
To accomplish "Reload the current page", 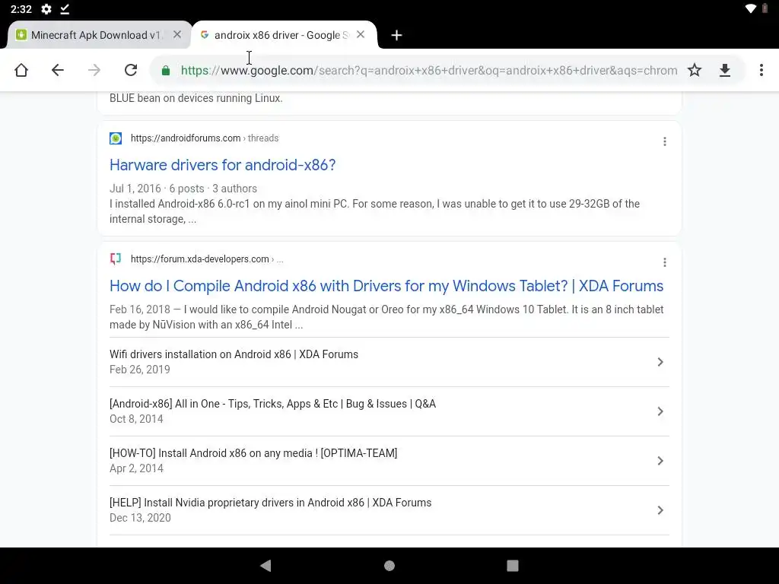I will point(131,70).
